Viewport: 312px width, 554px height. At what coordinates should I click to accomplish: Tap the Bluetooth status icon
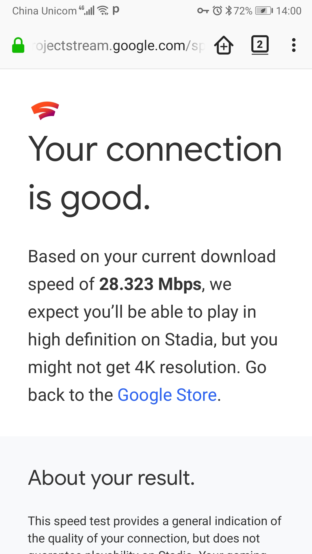[x=229, y=11]
